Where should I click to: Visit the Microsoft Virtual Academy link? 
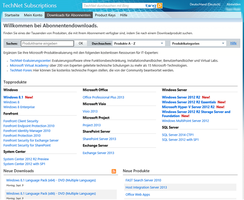coord(29,65)
